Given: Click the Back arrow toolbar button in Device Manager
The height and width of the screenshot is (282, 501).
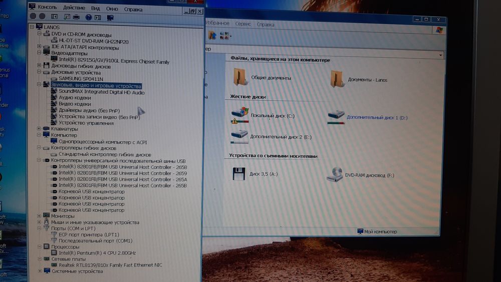Looking at the screenshot, I should pos(33,16).
